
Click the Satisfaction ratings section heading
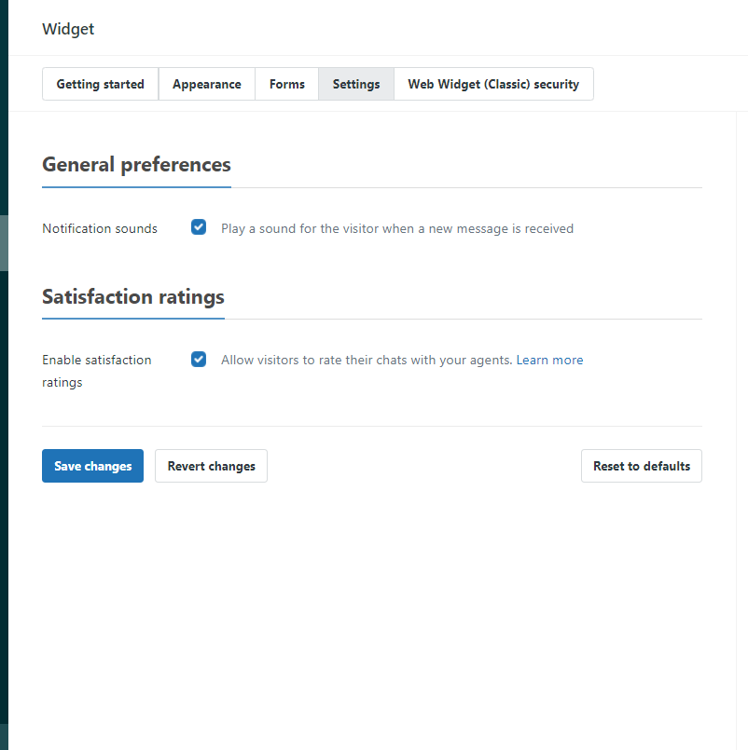(133, 297)
